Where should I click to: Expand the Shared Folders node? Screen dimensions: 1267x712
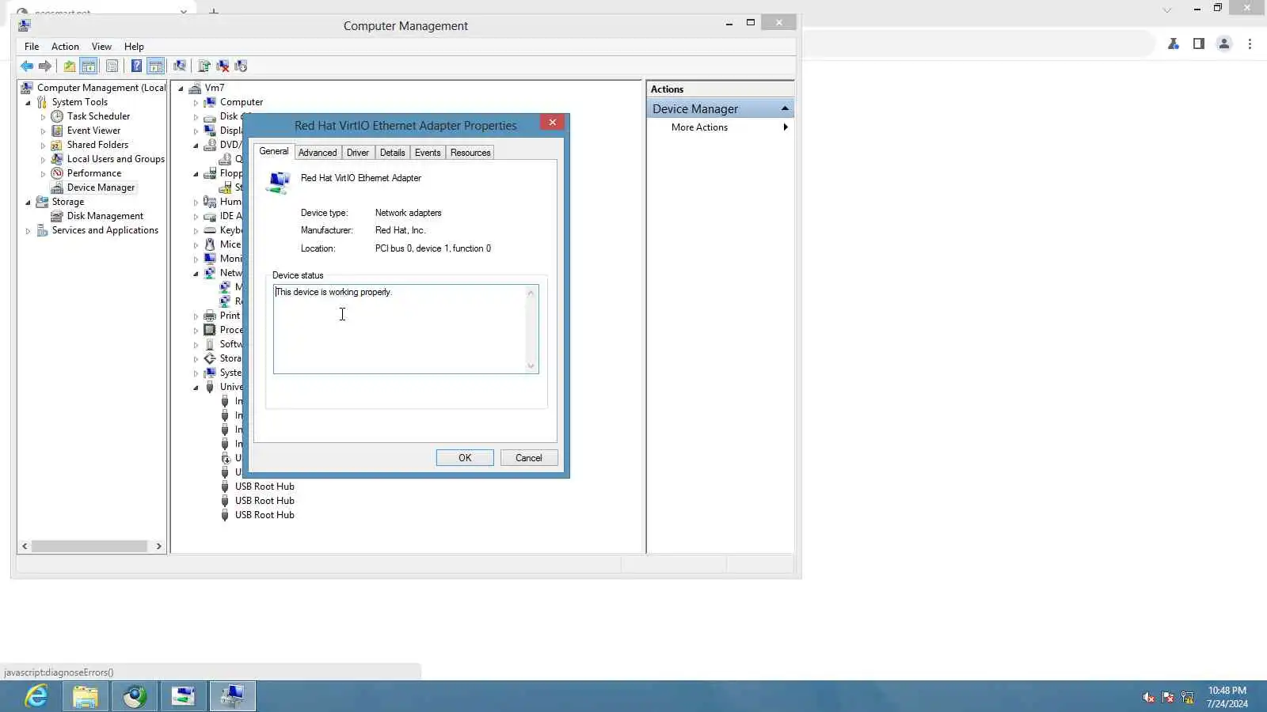[44, 146]
